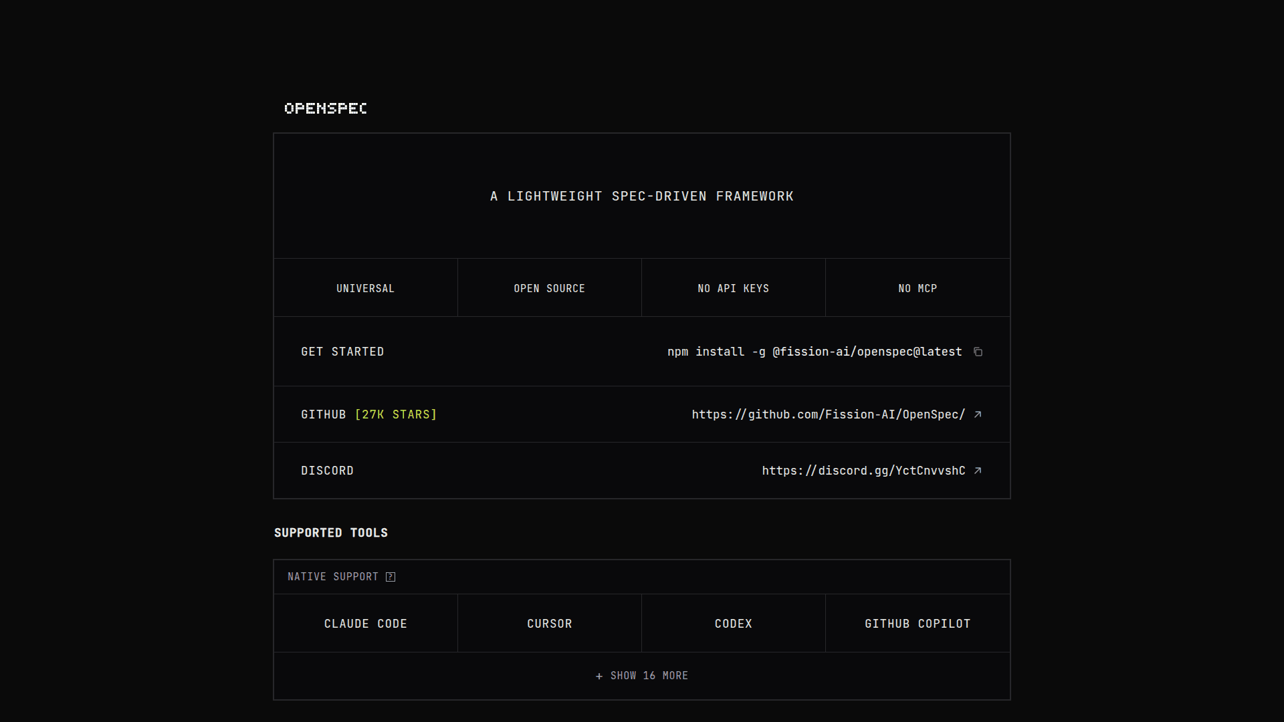Click the Discord external link arrow icon
This screenshot has width=1284, height=722.
pyautogui.click(x=978, y=471)
